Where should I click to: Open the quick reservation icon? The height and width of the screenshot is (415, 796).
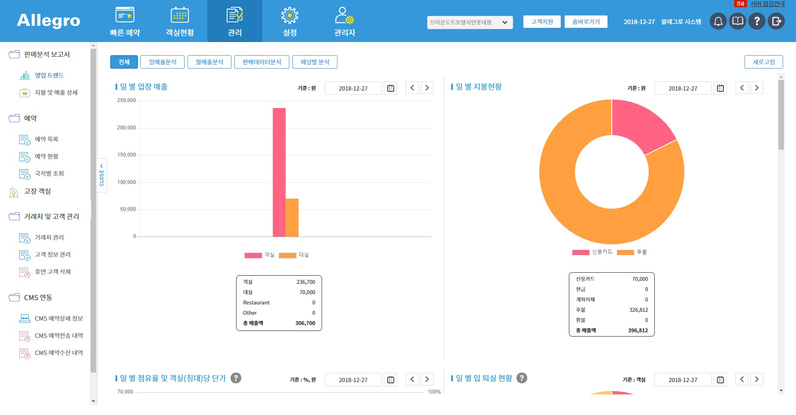tap(125, 15)
